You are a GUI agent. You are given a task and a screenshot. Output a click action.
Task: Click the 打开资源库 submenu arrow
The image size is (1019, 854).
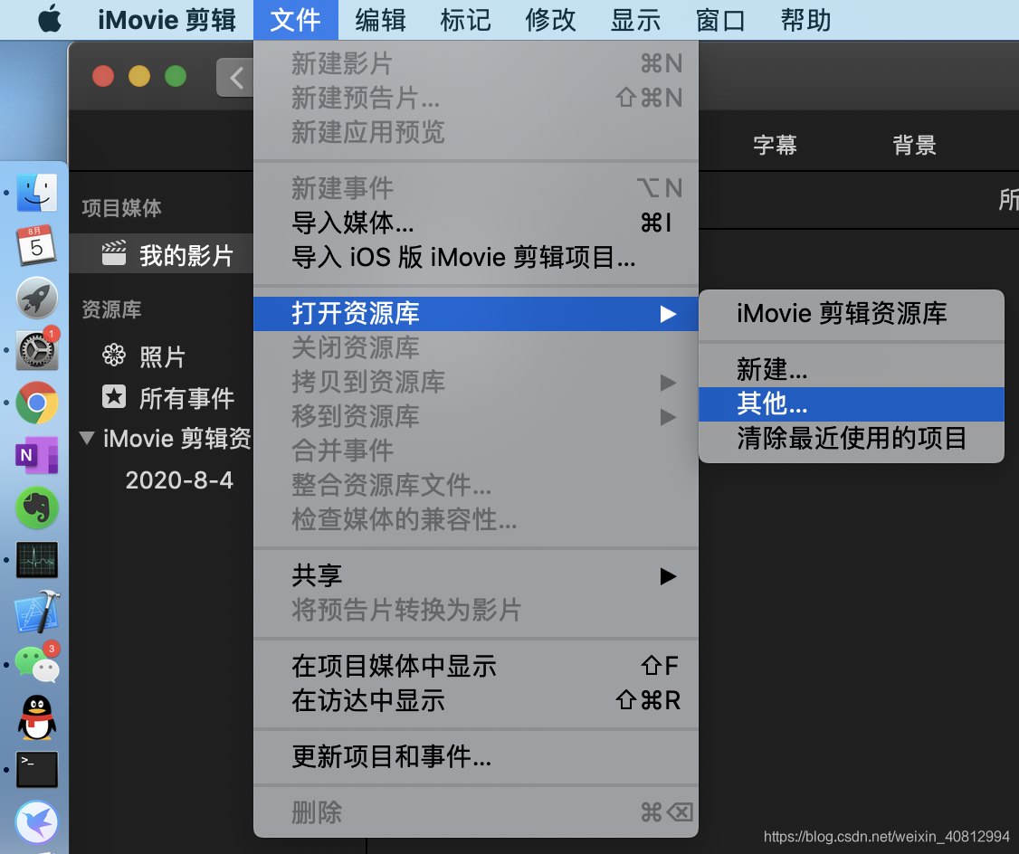coord(668,314)
